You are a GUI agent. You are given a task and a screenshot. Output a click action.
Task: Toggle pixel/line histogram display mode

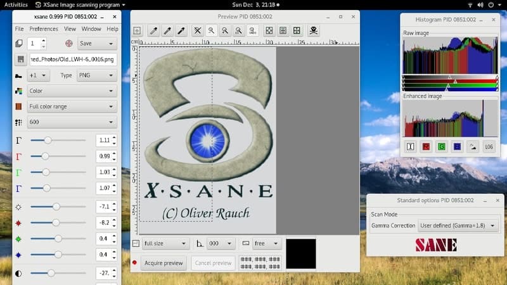coord(473,147)
